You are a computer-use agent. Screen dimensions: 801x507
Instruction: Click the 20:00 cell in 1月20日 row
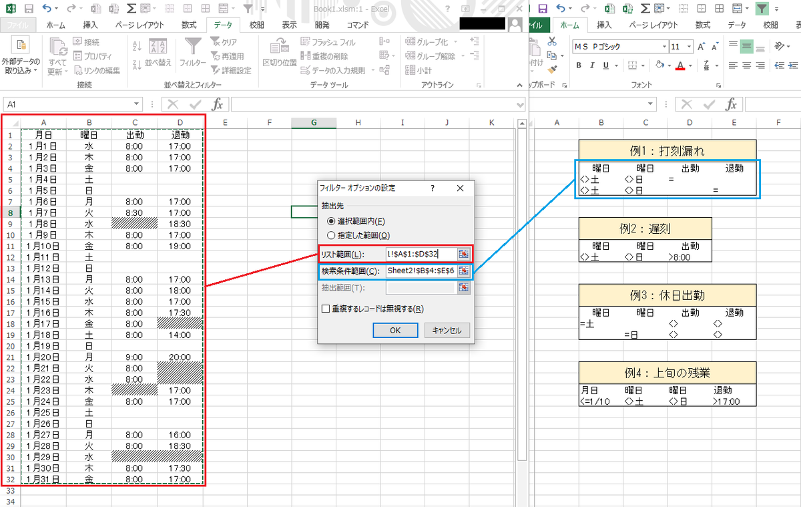tap(180, 357)
